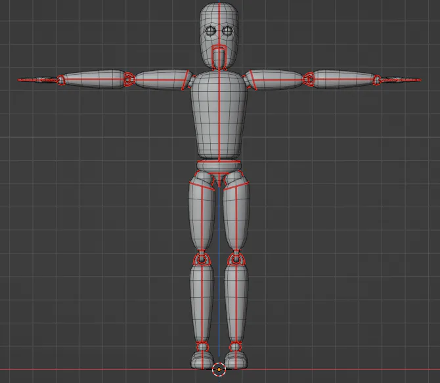Select the shin on screen's right side
440x383 pixels.
[x=236, y=302]
